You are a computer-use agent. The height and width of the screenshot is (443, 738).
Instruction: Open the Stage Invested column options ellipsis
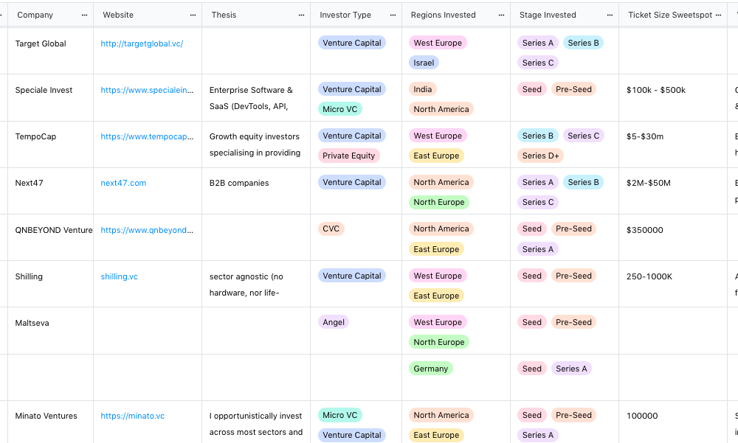point(610,15)
